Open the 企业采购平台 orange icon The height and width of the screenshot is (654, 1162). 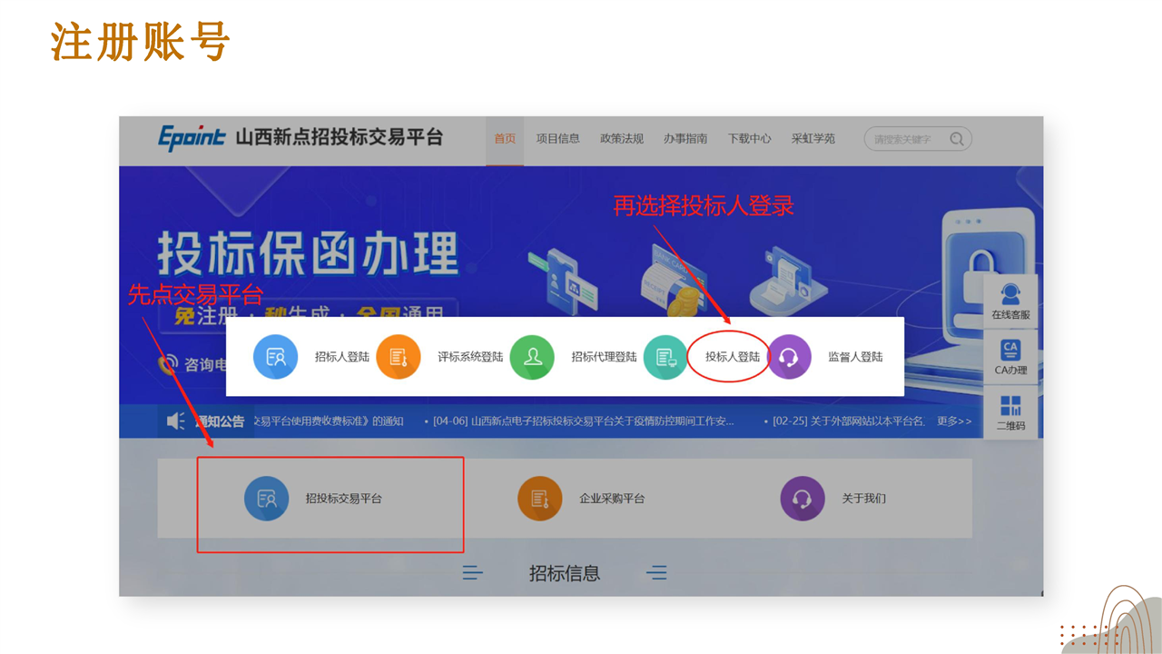point(540,499)
